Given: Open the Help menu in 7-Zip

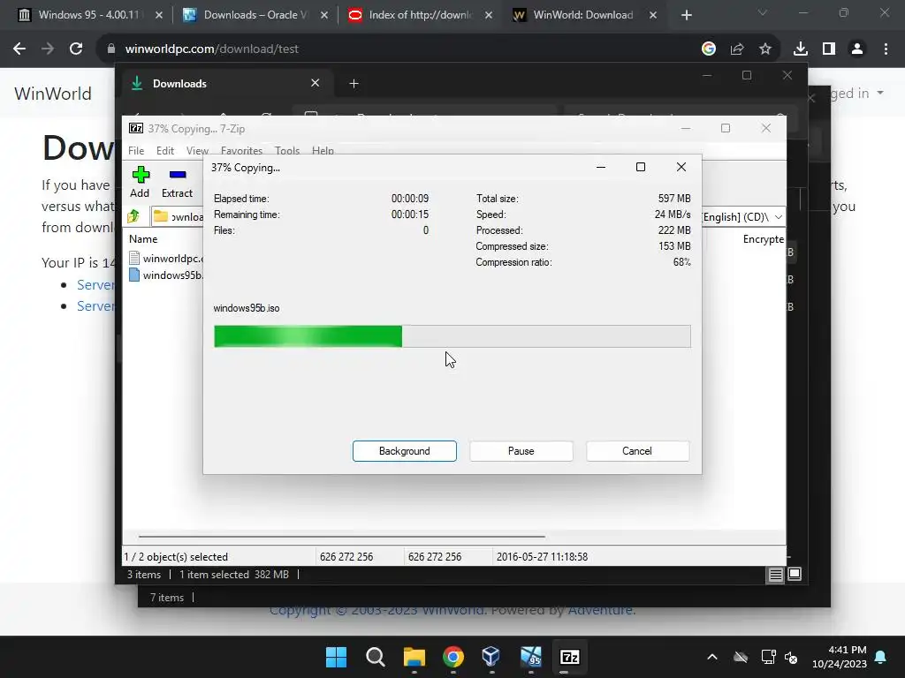Looking at the screenshot, I should [x=323, y=150].
